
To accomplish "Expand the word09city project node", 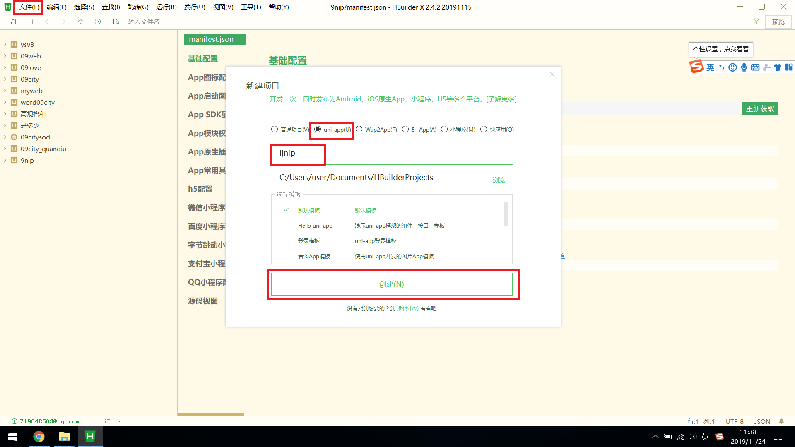I will click(x=5, y=102).
